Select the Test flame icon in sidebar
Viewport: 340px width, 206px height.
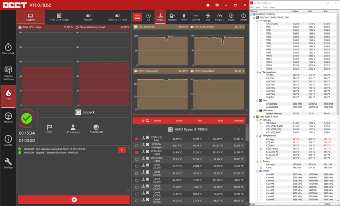point(8,95)
